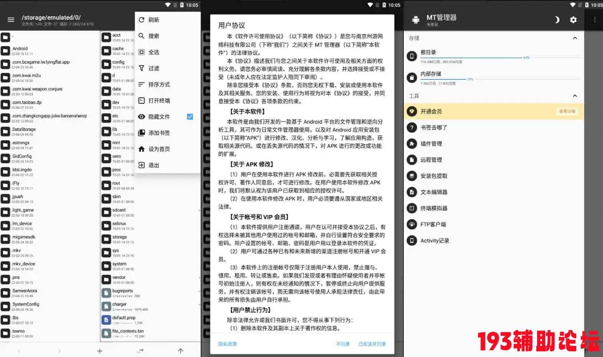This screenshot has width=603, height=357.
Task: Select 刷新 menu entry
Action: pos(167,20)
